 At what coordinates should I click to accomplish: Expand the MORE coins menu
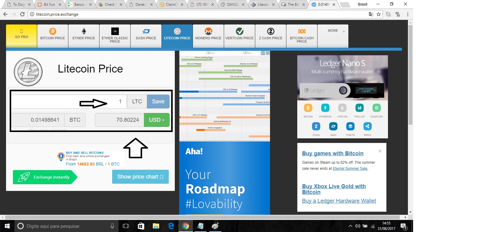click(333, 36)
